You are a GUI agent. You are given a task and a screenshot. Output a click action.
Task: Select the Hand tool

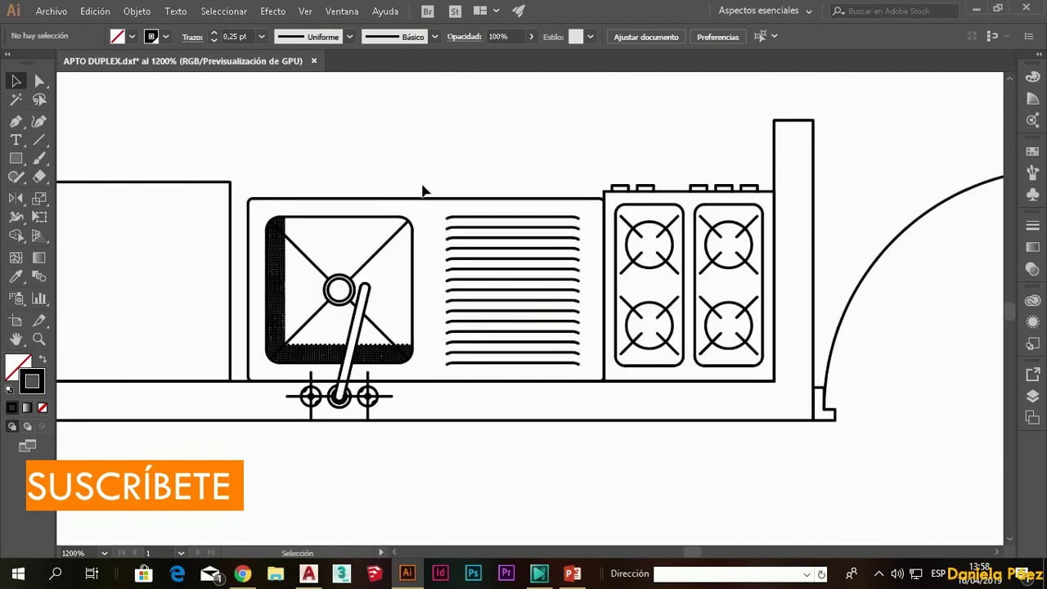16,339
